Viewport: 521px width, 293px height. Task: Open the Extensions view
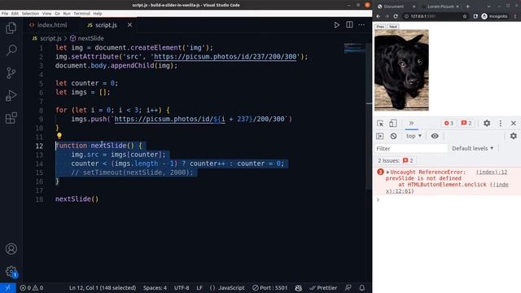tap(11, 118)
